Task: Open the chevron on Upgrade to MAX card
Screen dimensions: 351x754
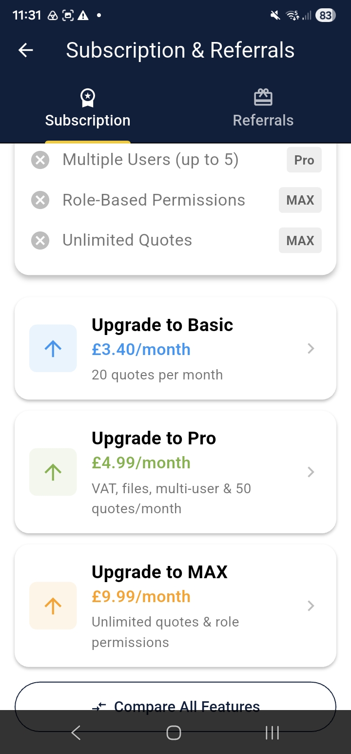Action: coord(311,606)
